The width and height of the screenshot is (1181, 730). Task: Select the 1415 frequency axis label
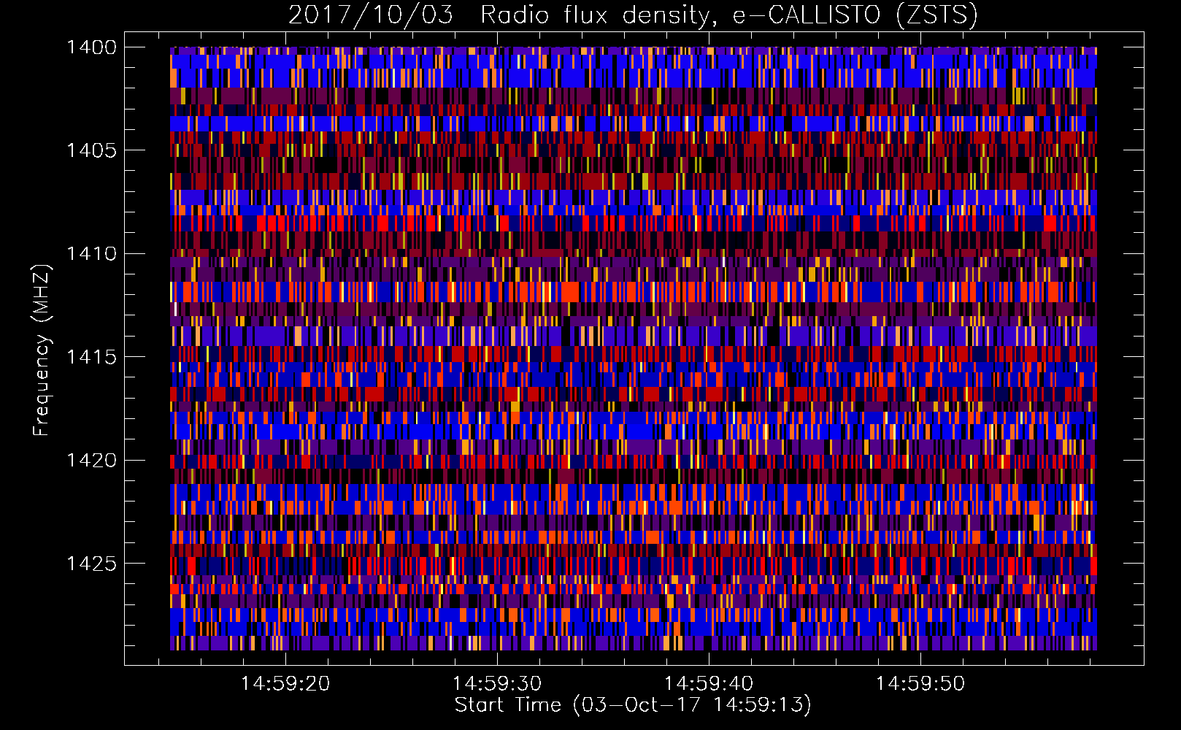[x=91, y=357]
